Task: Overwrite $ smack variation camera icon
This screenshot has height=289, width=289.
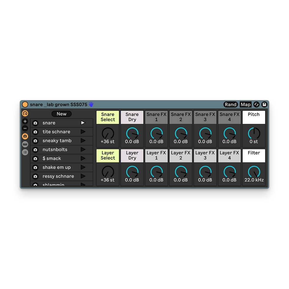Action: 35,159
